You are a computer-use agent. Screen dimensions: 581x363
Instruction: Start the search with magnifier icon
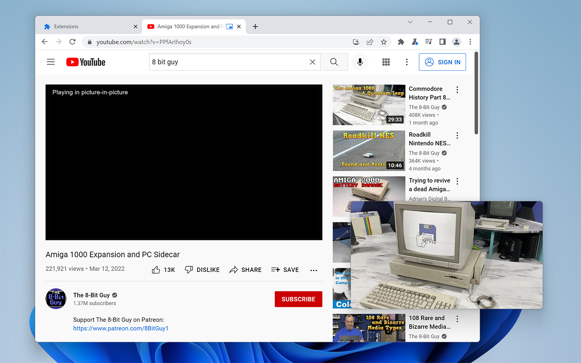pyautogui.click(x=334, y=62)
